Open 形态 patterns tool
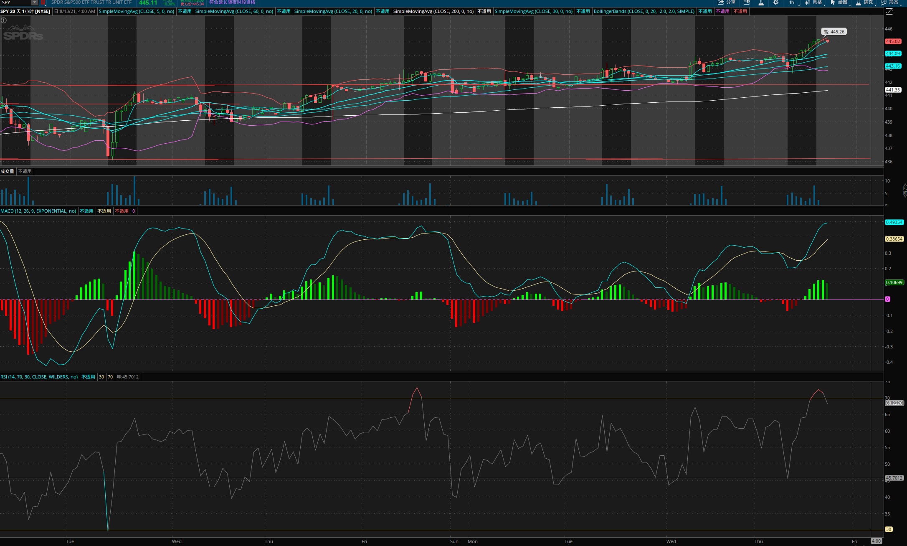This screenshot has height=546, width=907. (890, 3)
